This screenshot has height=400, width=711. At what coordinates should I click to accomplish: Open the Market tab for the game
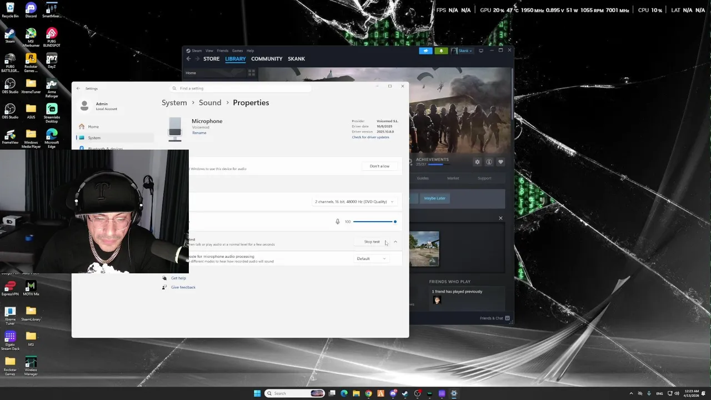click(x=453, y=178)
